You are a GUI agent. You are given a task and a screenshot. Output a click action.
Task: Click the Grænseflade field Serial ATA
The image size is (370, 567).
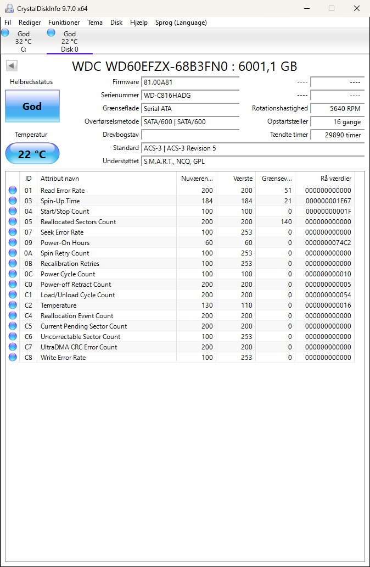click(190, 108)
